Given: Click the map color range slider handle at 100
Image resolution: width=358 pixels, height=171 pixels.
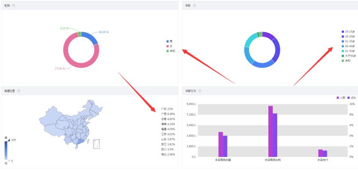Looking at the screenshot, I should click(9, 140).
